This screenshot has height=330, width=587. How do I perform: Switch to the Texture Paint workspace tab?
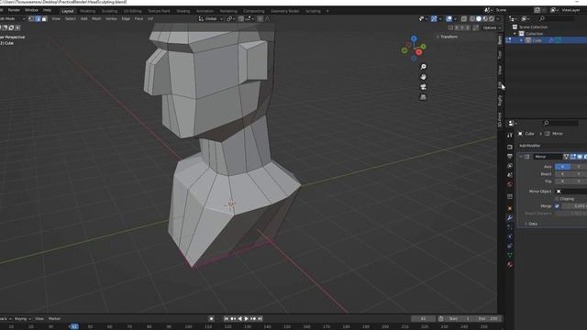(x=159, y=11)
